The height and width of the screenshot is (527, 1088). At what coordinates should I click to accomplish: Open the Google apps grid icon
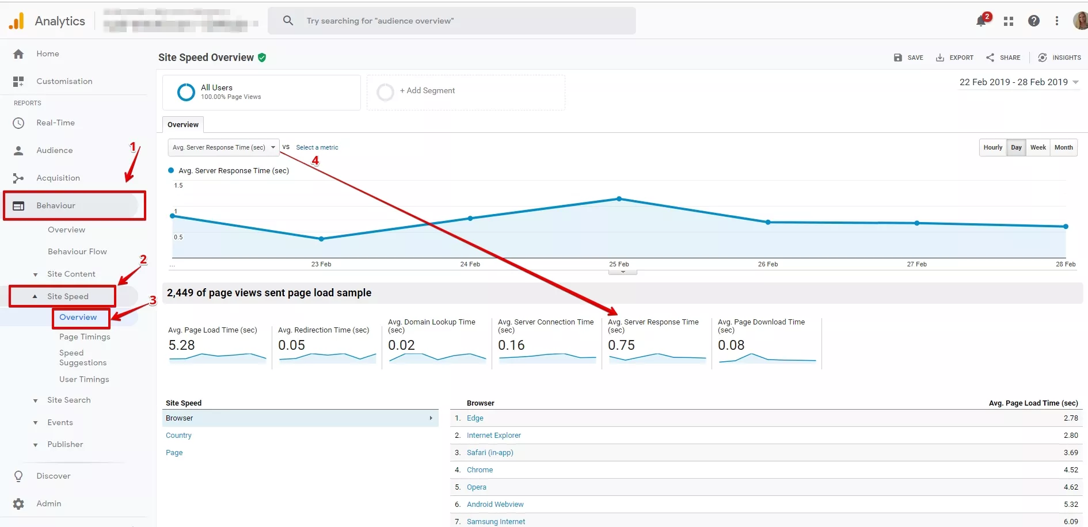pyautogui.click(x=1009, y=21)
